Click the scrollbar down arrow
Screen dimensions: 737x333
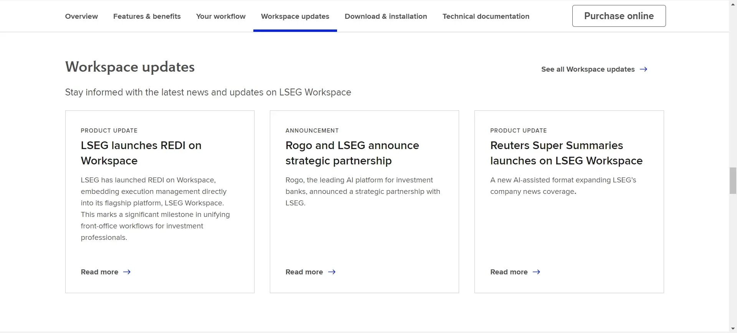[x=733, y=329]
